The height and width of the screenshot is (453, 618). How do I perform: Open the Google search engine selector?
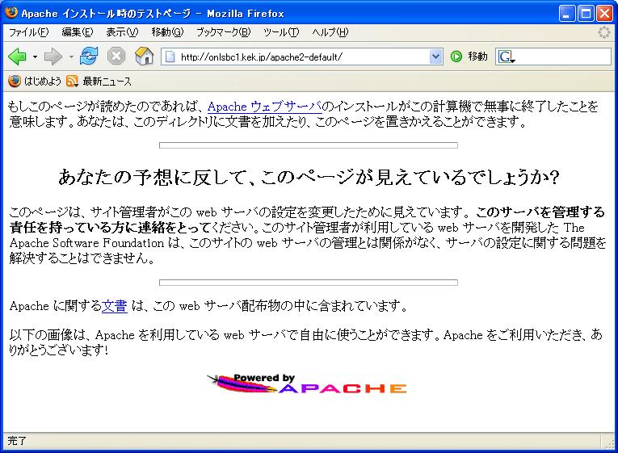point(507,57)
